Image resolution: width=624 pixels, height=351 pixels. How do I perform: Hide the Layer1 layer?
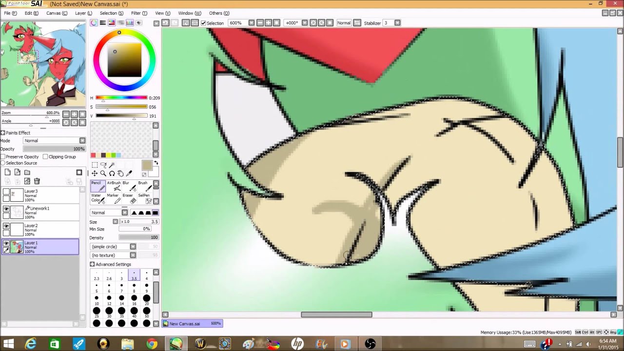pyautogui.click(x=6, y=243)
